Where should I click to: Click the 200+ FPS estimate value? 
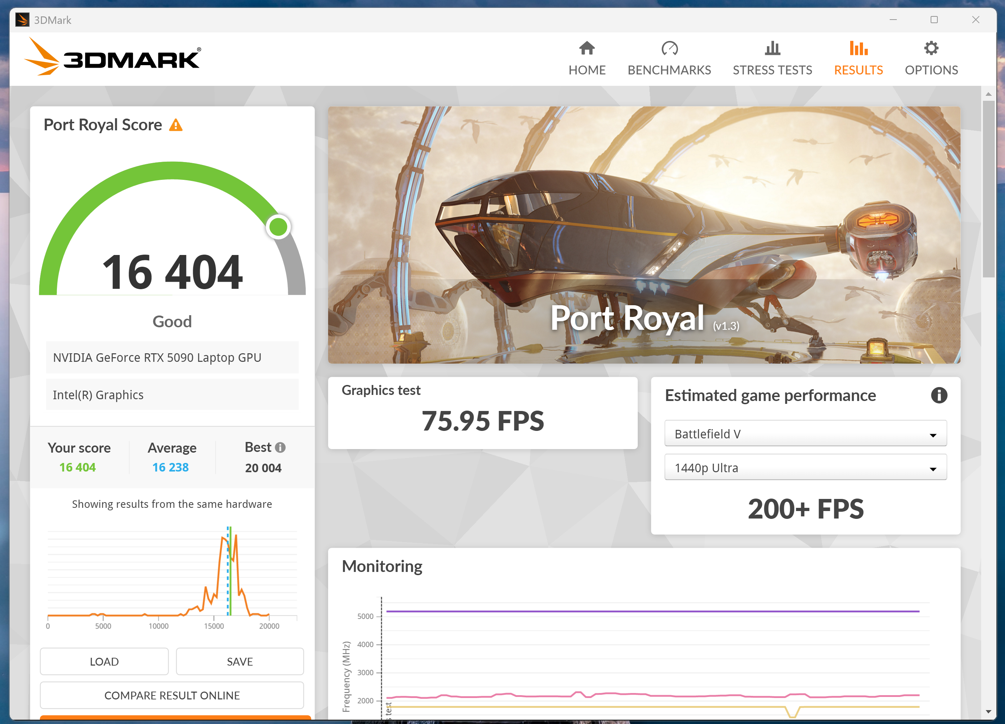tap(806, 508)
